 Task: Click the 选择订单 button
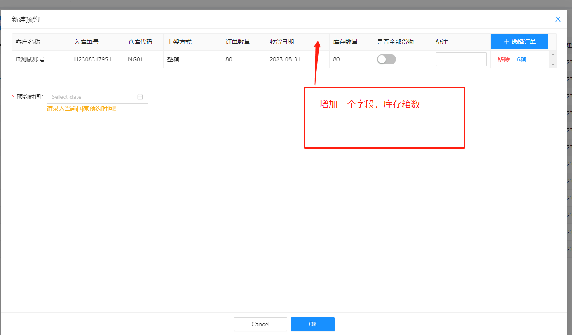click(x=519, y=42)
